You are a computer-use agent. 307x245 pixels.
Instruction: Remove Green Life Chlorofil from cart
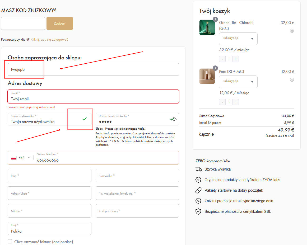click(x=292, y=31)
